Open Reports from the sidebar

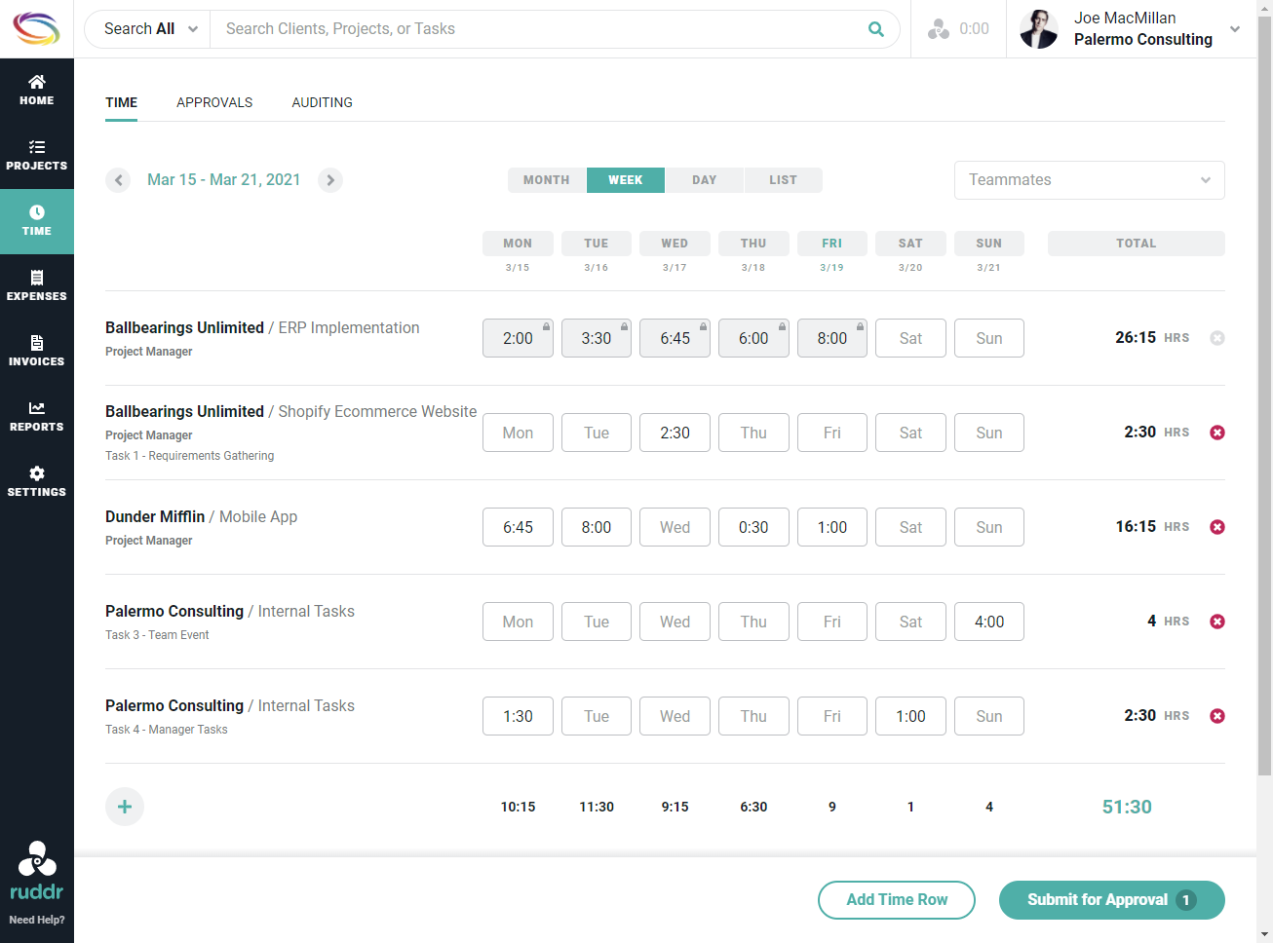click(37, 417)
